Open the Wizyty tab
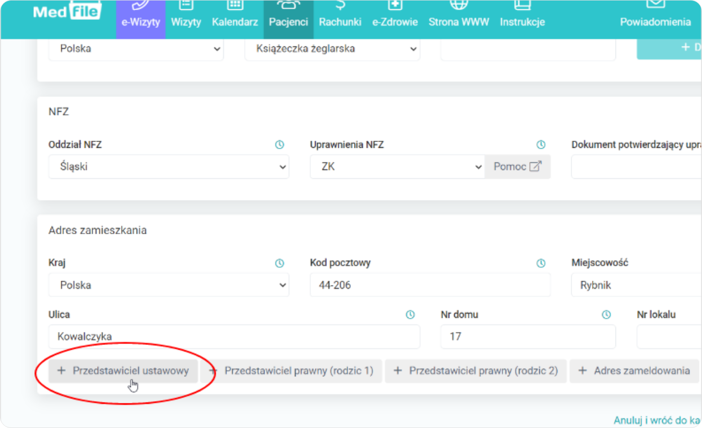Viewport: 702px width, 428px height. coord(186,19)
